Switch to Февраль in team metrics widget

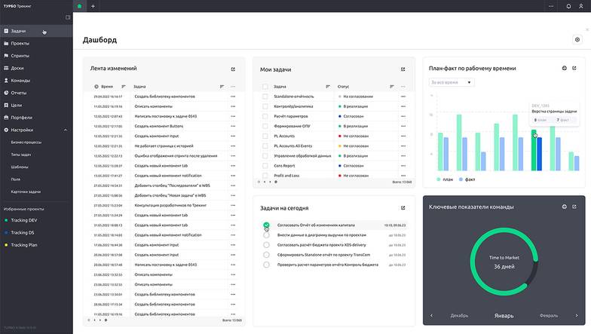click(x=549, y=315)
